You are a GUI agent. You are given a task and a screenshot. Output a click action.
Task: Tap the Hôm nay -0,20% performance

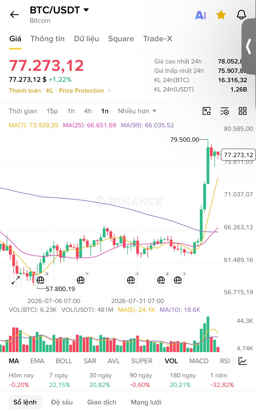coord(21,380)
